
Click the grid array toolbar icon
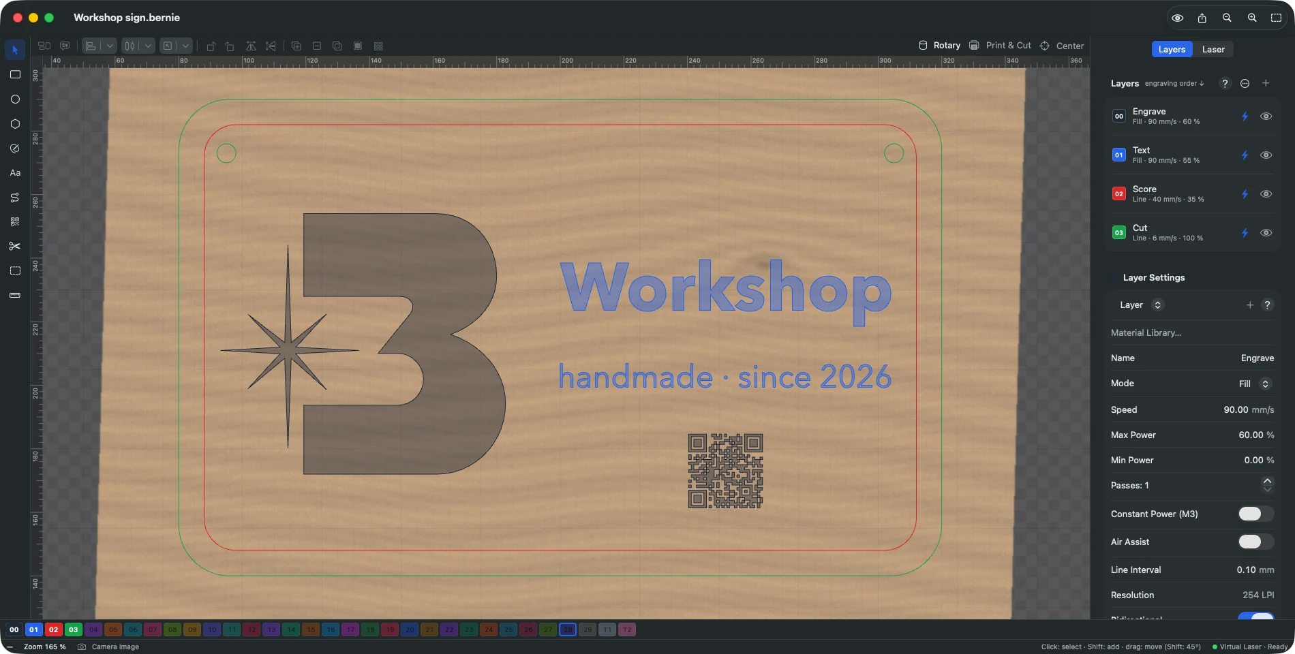tap(378, 46)
